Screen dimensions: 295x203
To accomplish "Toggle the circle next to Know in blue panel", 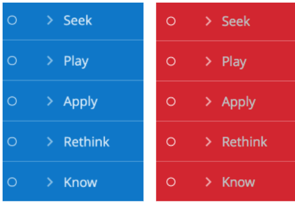I will tap(12, 182).
